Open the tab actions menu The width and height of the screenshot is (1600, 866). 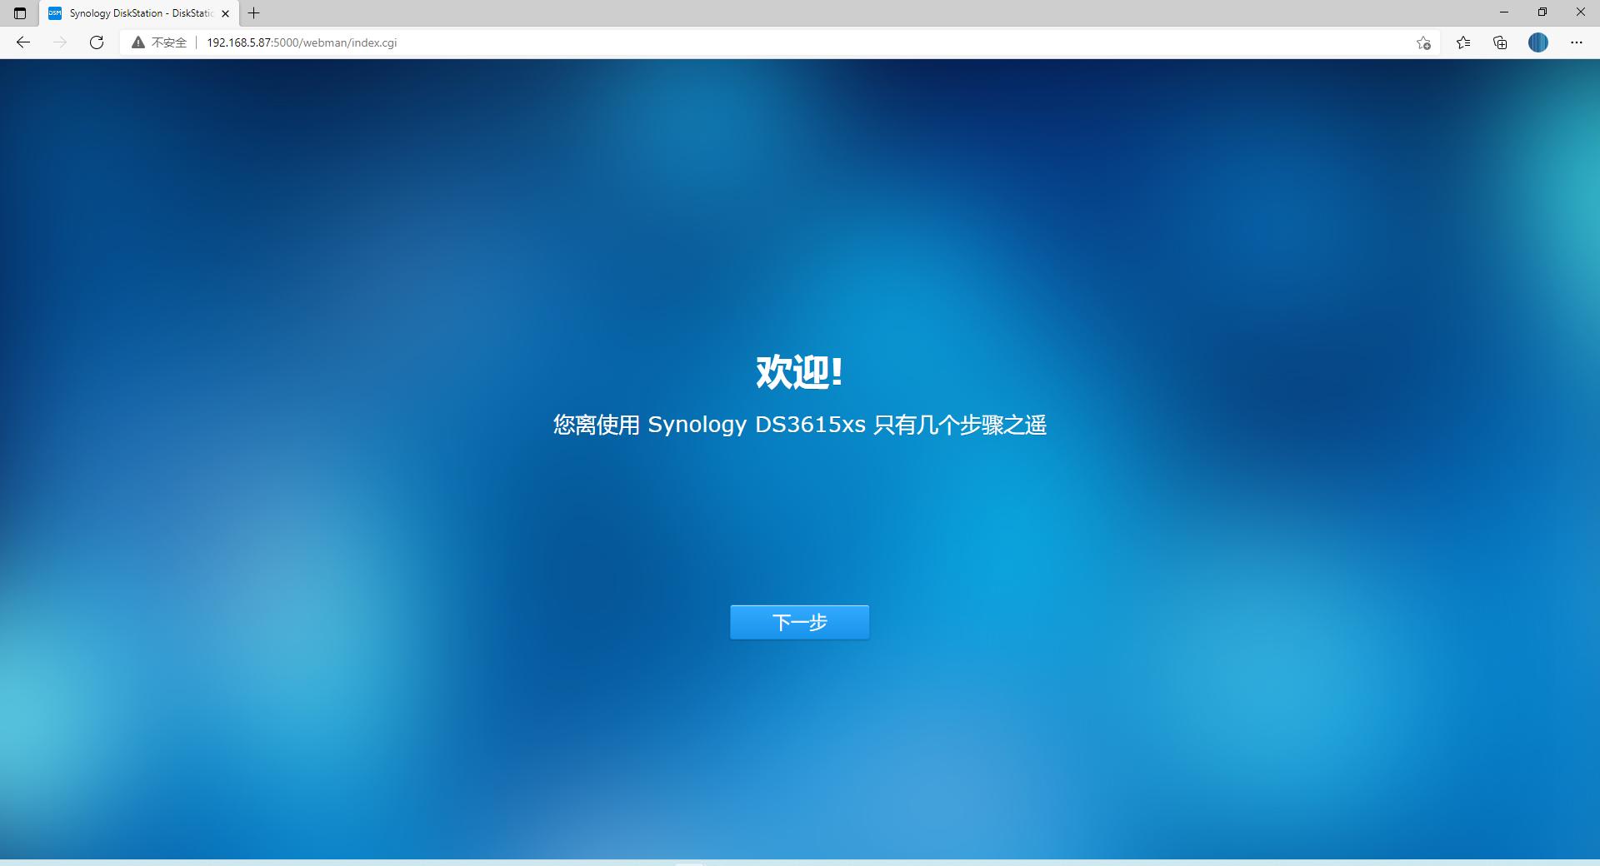(19, 13)
